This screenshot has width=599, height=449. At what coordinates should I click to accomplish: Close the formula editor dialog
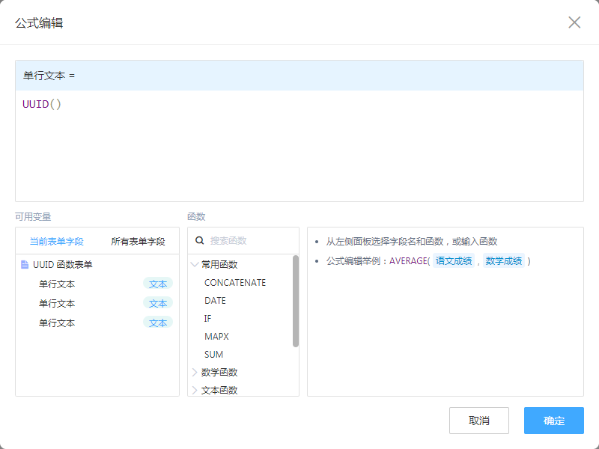click(x=574, y=22)
